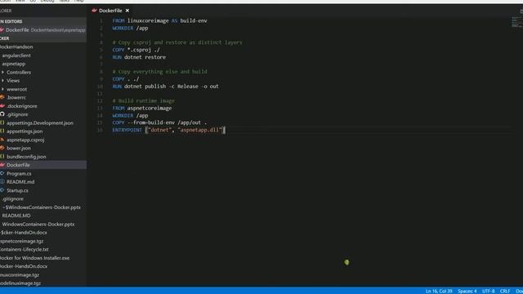The width and height of the screenshot is (523, 294).
Task: Click the JSON braces icon beside appsettings.json
Action: pos(2,131)
